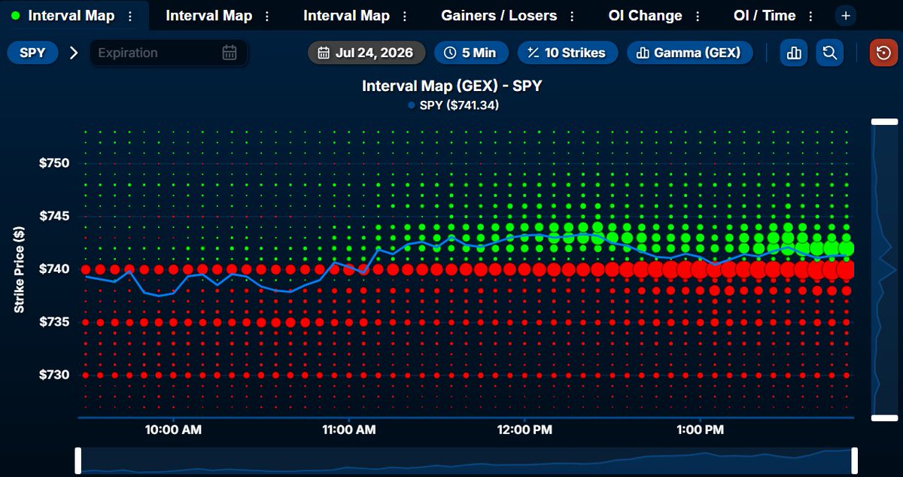The width and height of the screenshot is (903, 477).
Task: Toggle the SPY ($741.34) legend series
Action: [453, 105]
